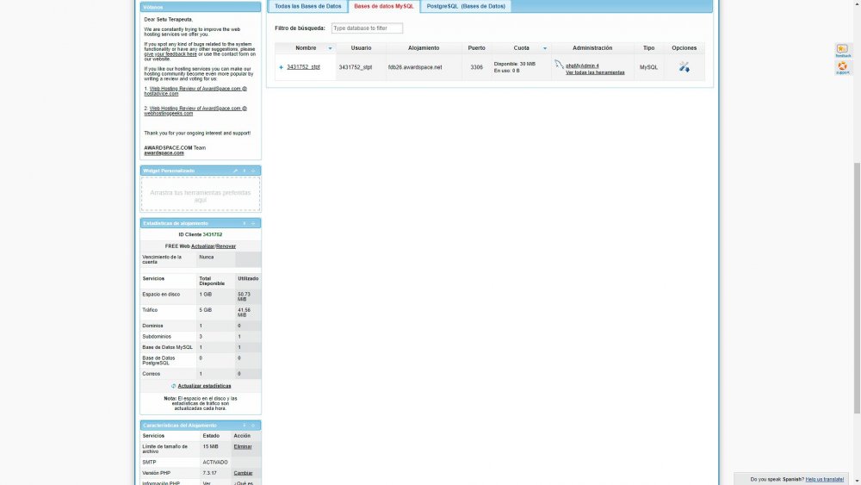Click the Tipo column header
This screenshot has height=485, width=861.
tap(648, 48)
